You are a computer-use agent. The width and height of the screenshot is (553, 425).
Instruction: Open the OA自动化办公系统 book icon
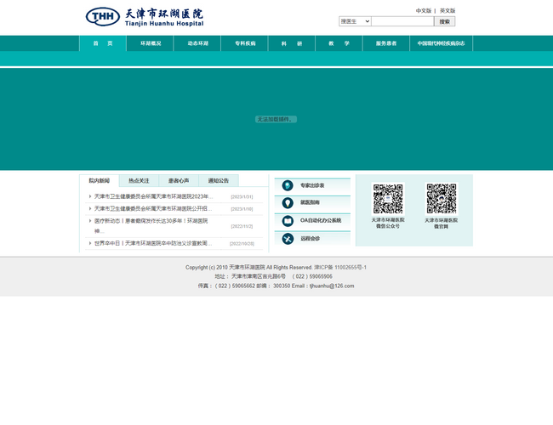coord(288,221)
